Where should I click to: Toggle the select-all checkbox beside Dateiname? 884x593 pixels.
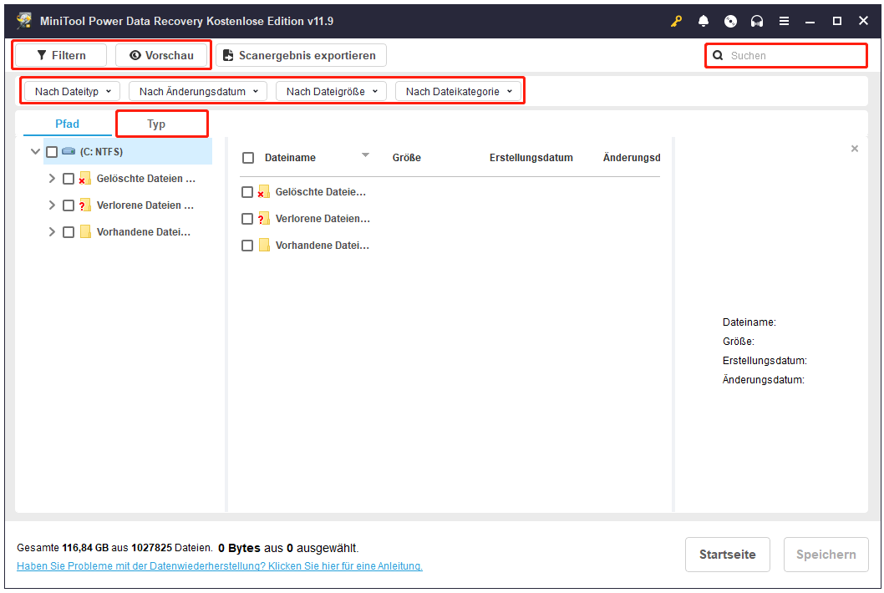click(x=248, y=158)
